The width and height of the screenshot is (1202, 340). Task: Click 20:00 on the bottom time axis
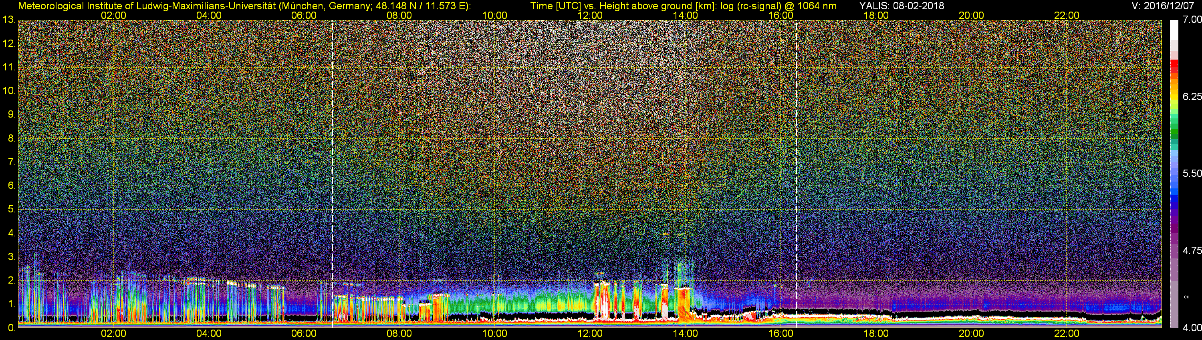(972, 334)
